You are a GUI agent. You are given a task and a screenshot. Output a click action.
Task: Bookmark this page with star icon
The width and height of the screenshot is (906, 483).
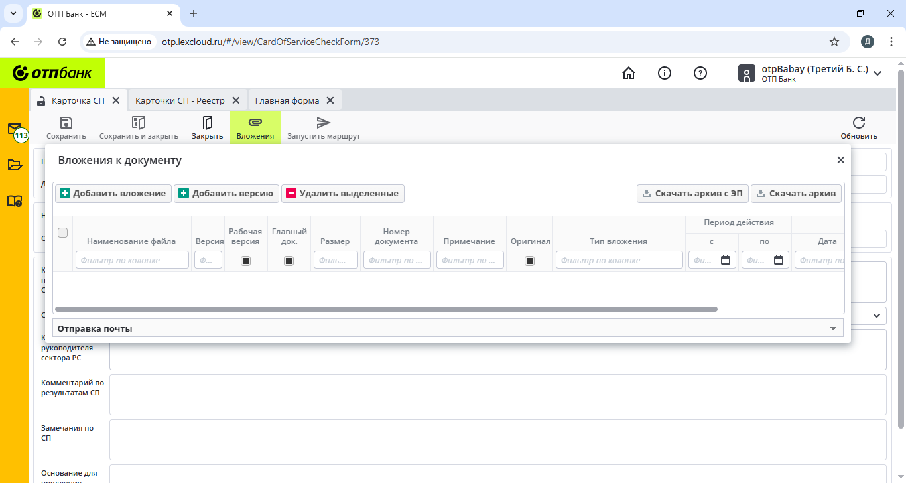coord(834,42)
